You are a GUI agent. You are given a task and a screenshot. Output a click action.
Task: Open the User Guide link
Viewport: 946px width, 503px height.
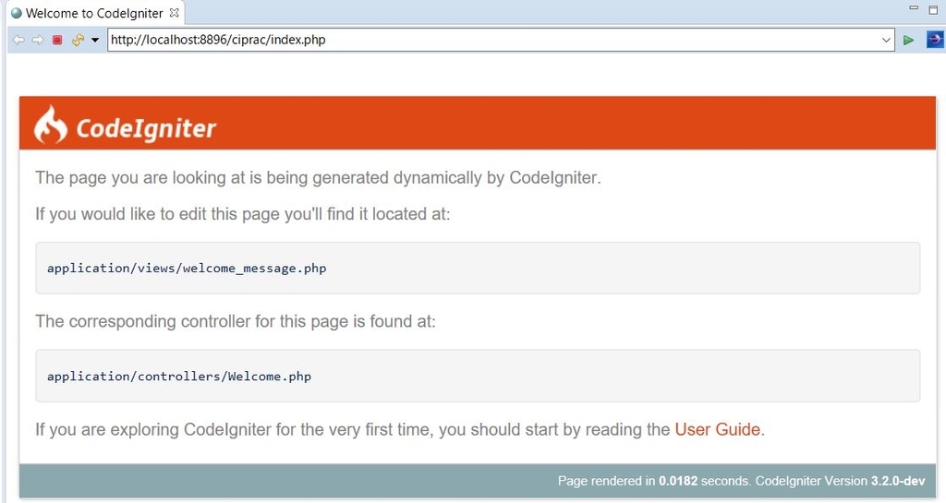717,429
